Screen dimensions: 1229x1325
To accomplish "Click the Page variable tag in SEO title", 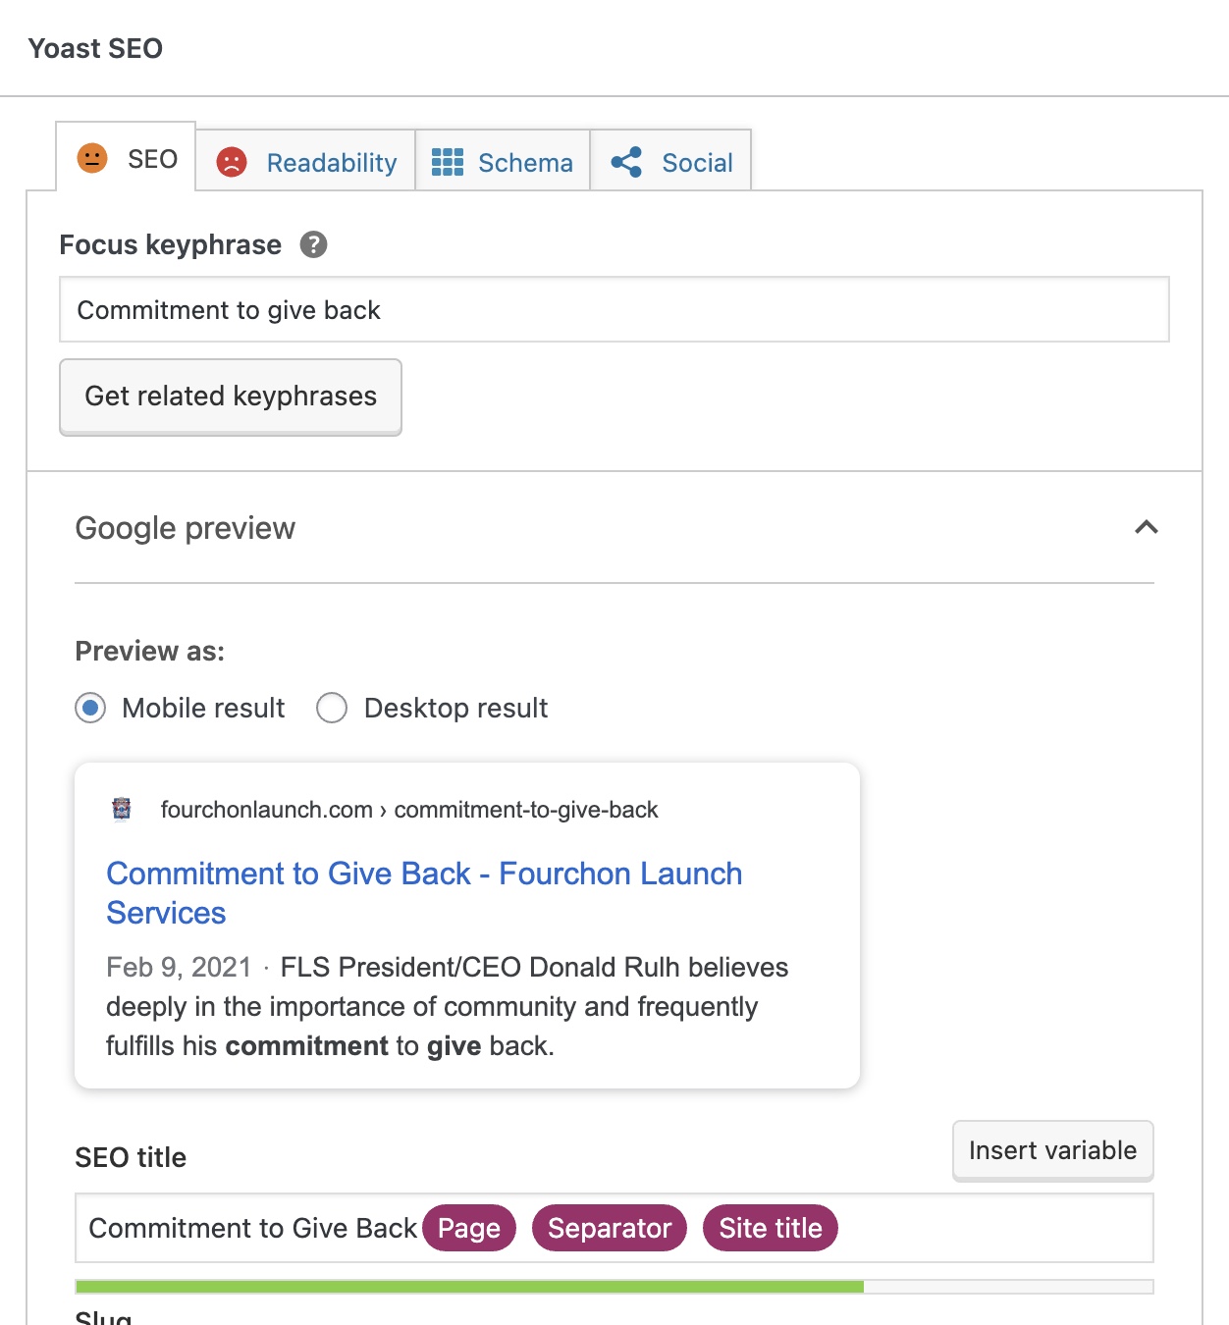I will click(469, 1228).
